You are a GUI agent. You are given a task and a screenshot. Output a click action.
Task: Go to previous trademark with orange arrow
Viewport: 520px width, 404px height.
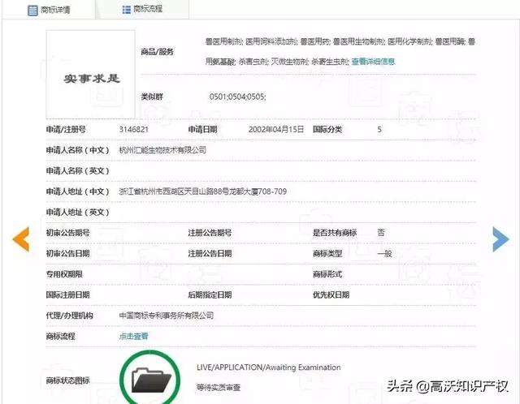tap(21, 239)
